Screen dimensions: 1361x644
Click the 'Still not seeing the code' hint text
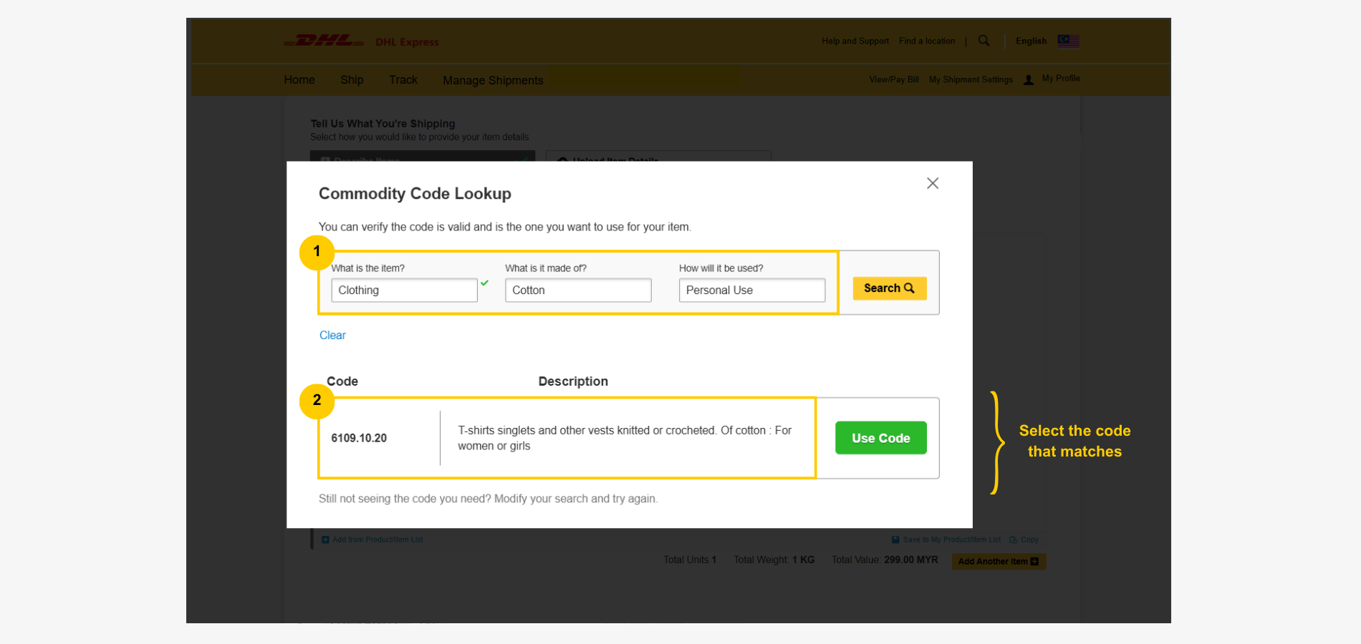click(488, 499)
